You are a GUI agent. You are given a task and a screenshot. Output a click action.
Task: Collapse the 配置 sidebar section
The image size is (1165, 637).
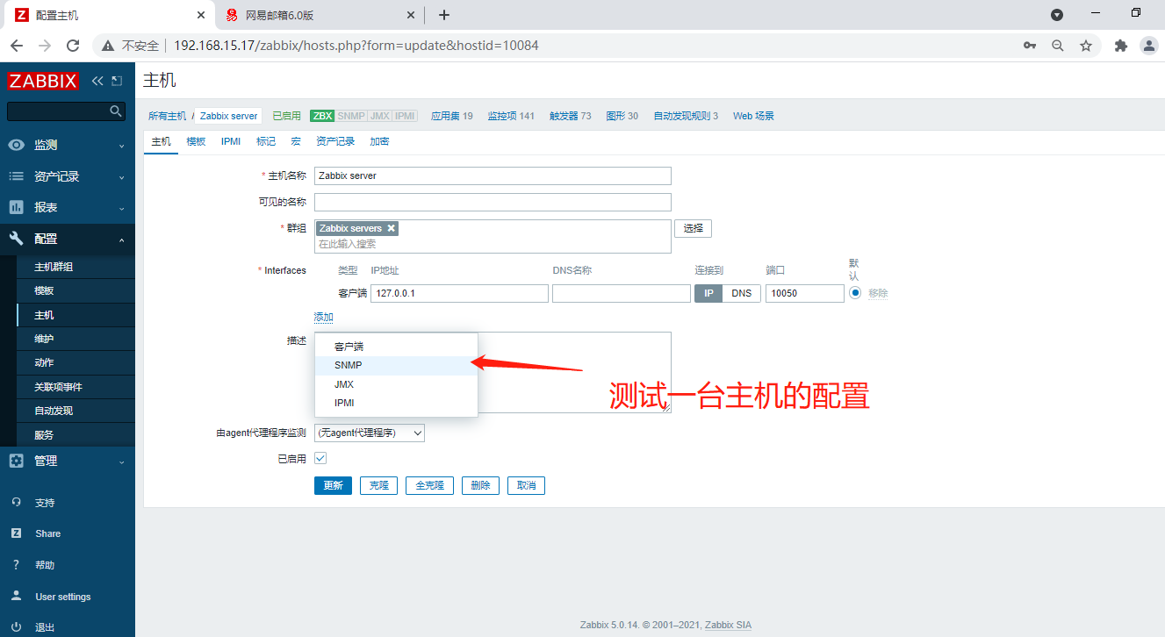(68, 239)
